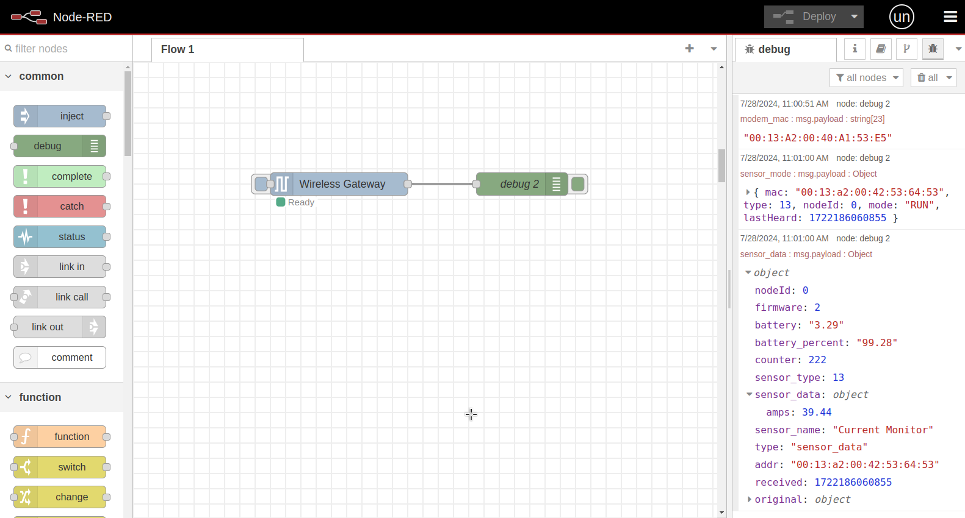
Task: Click the Node-RED logo icon
Action: [x=29, y=17]
